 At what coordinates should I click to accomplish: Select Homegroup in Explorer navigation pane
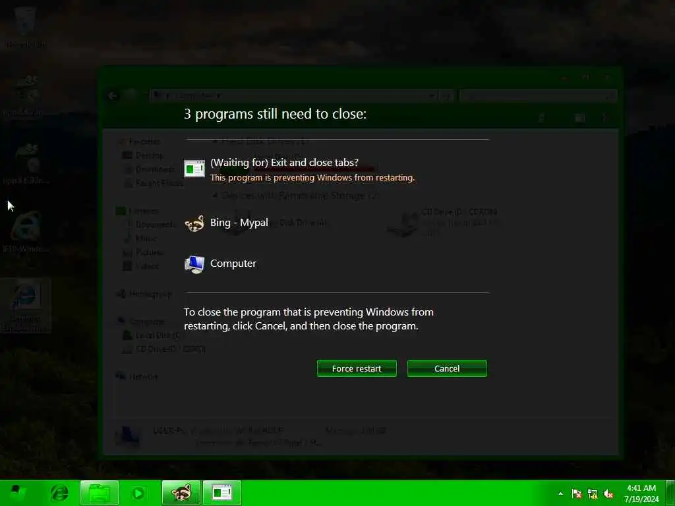click(144, 294)
